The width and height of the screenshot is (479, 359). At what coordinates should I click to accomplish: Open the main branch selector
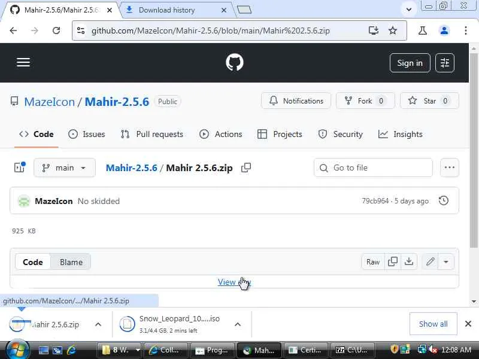click(x=65, y=168)
